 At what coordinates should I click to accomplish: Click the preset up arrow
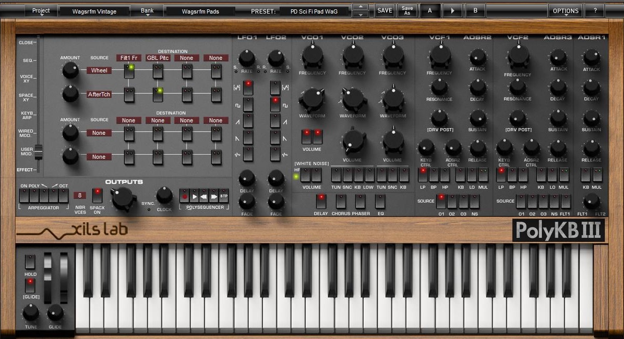tap(361, 7)
